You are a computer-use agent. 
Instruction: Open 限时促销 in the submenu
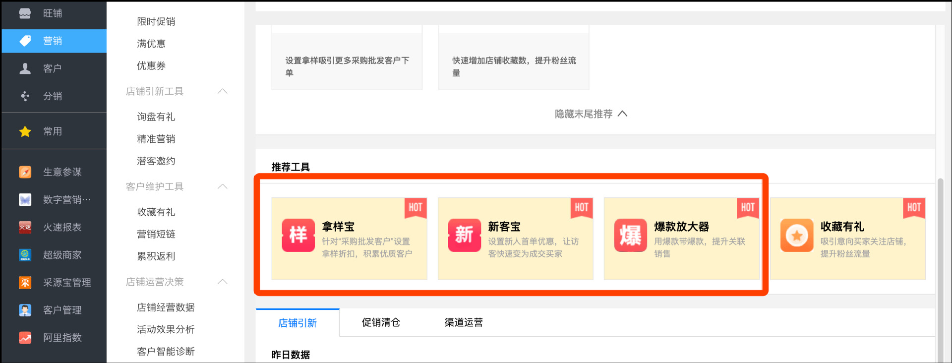point(156,21)
